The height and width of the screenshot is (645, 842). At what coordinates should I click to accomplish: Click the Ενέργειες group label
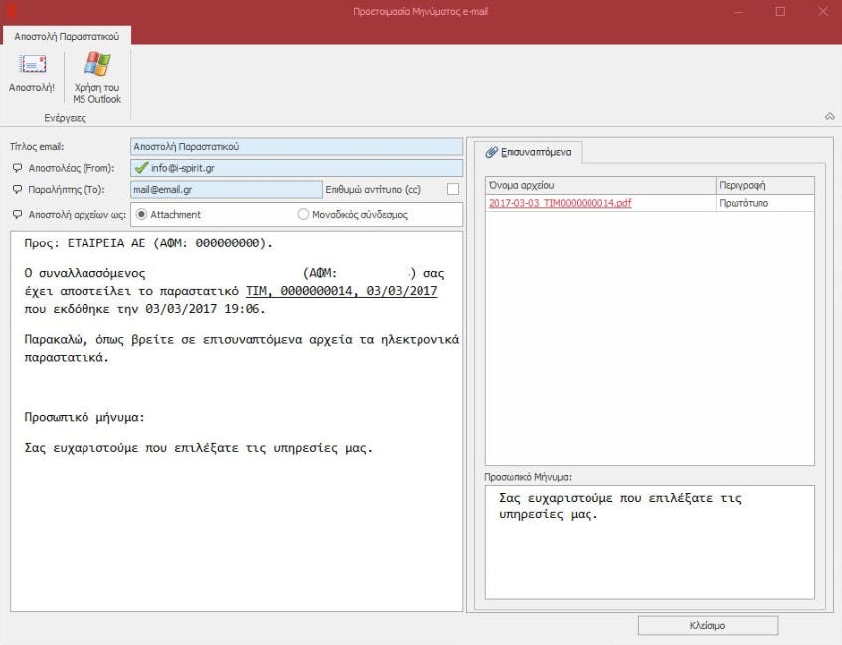coord(65,118)
